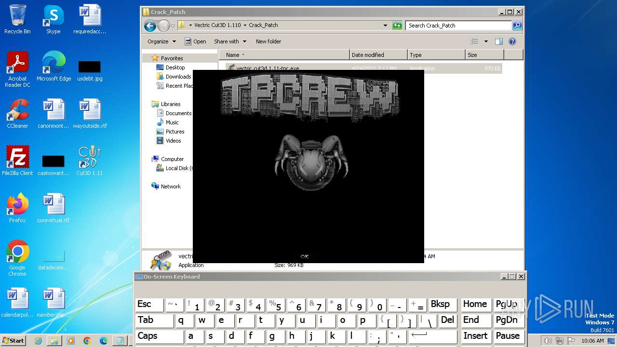This screenshot has height=347, width=617.
Task: Select corevirtual.rtf document icon
Action: [54, 208]
